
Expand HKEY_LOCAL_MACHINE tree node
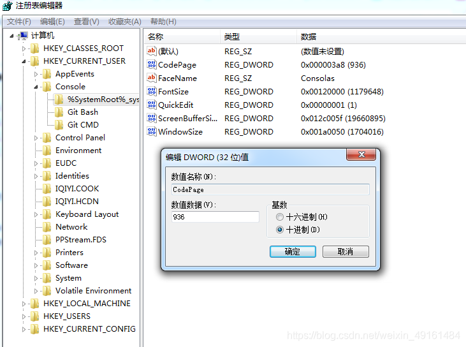[24, 304]
